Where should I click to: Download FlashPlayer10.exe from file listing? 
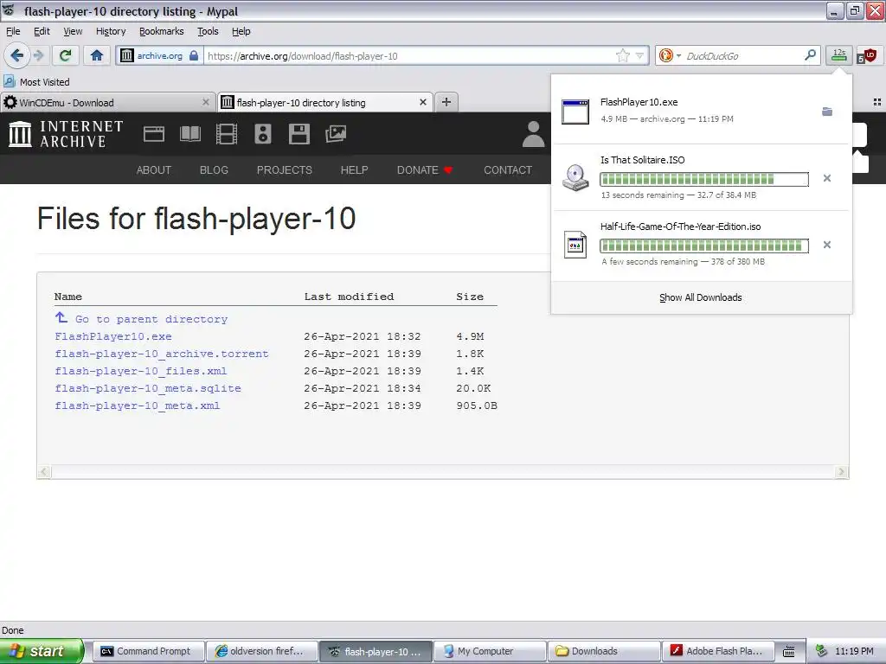point(113,336)
